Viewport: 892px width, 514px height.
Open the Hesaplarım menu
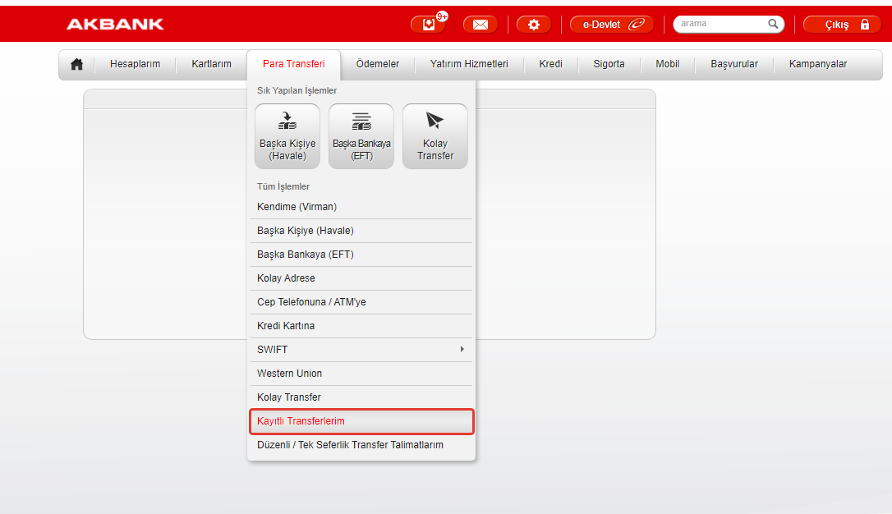[x=135, y=64]
